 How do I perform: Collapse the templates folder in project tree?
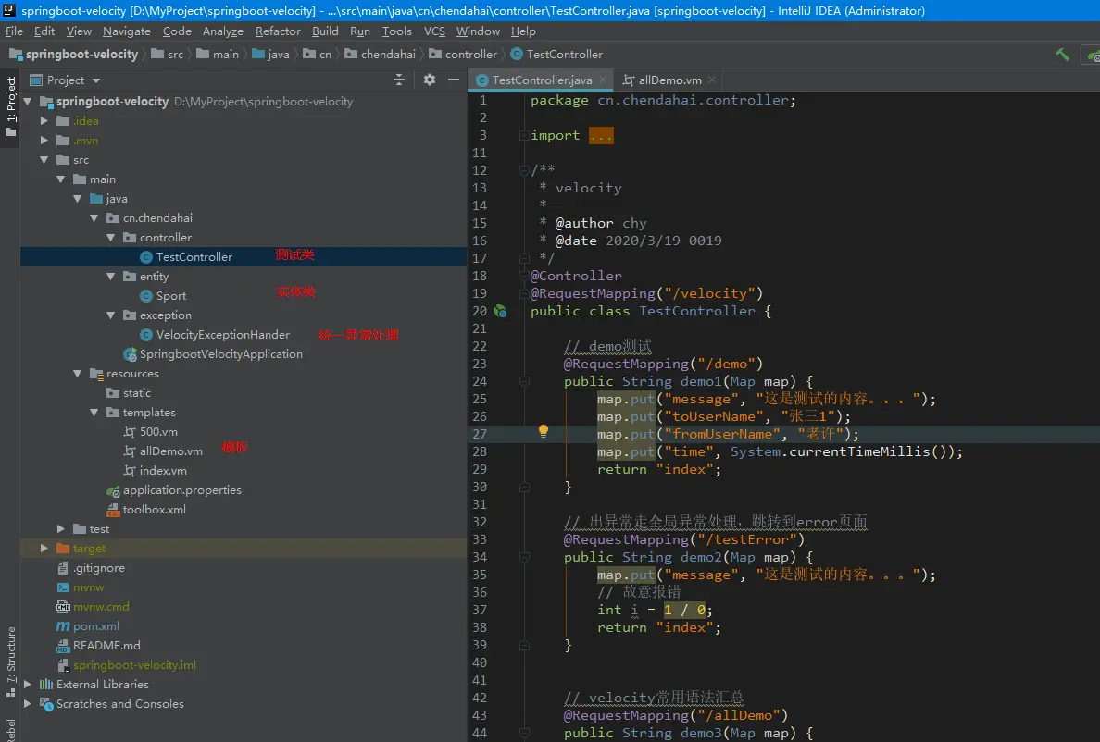tap(94, 413)
